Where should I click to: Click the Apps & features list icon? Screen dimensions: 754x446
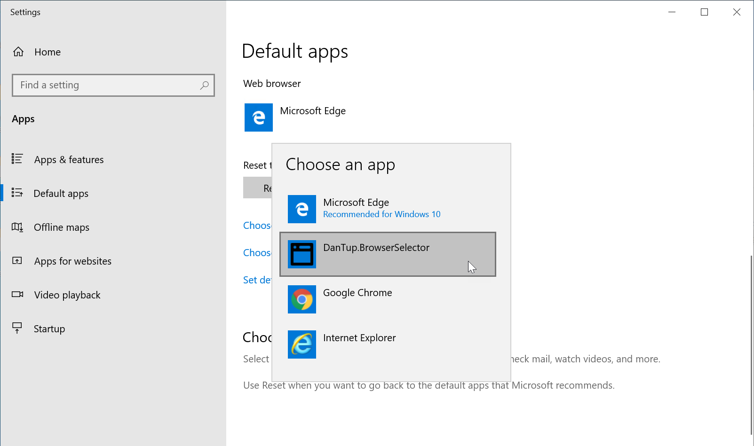(17, 159)
